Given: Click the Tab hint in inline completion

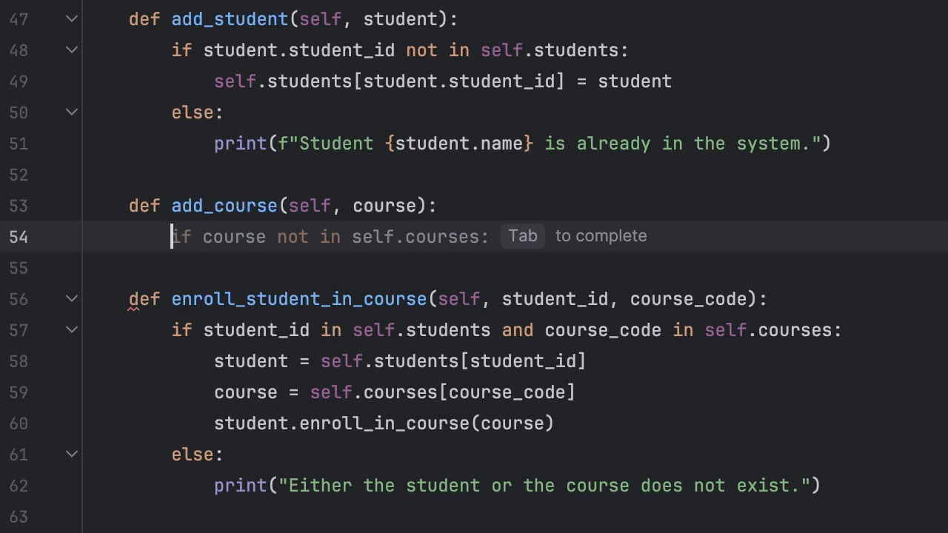Looking at the screenshot, I should pos(523,236).
